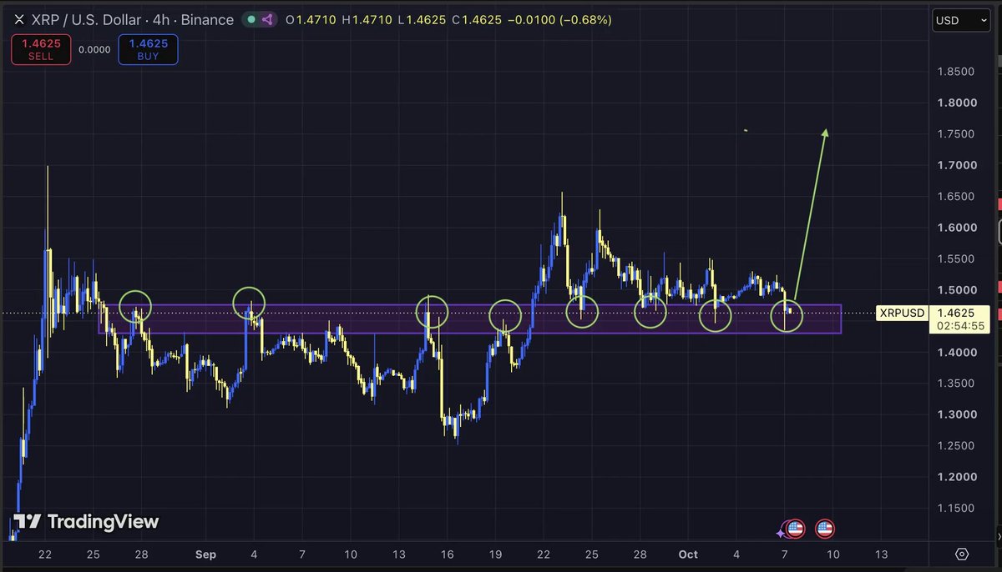The height and width of the screenshot is (572, 1002).
Task: Click the first US flag economic event
Action: click(796, 528)
